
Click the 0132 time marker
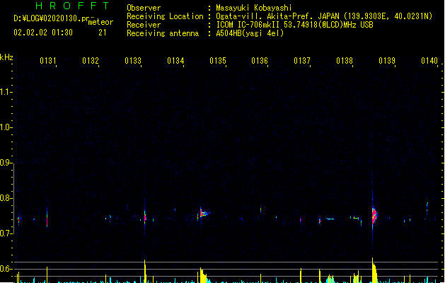pyautogui.click(x=91, y=61)
